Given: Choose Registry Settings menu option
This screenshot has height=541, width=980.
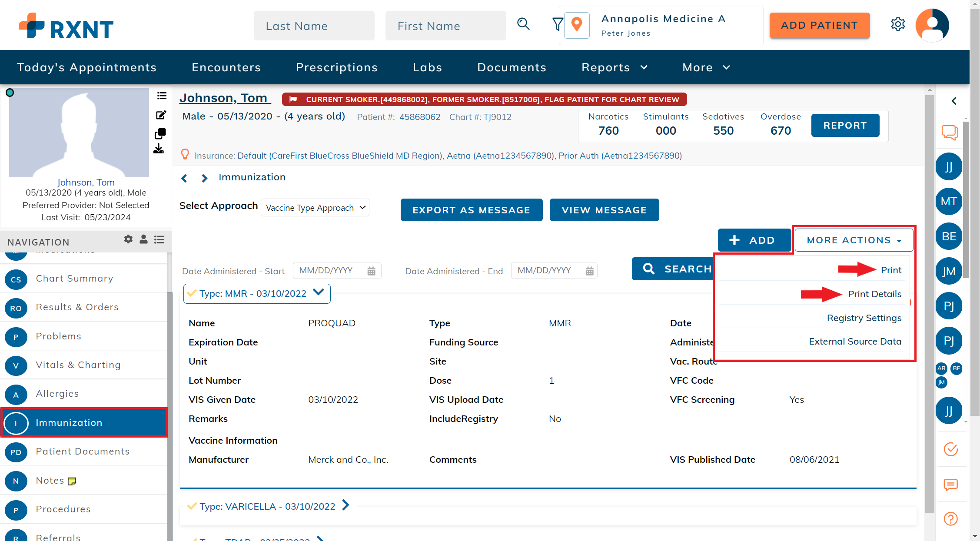Looking at the screenshot, I should (864, 318).
